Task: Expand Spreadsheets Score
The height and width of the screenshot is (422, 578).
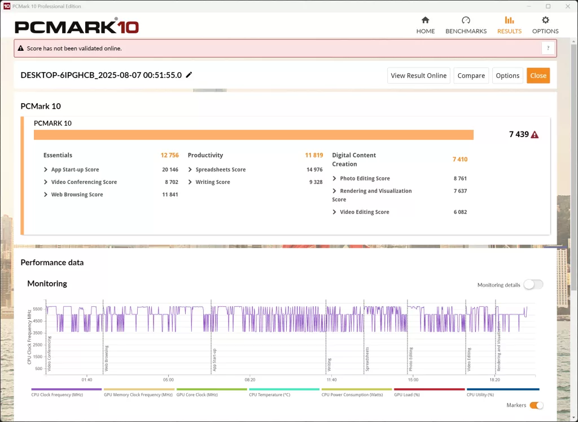Action: point(190,170)
